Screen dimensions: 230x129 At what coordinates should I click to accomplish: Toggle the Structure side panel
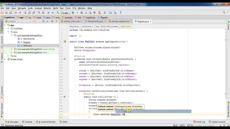click(x=2, y=42)
